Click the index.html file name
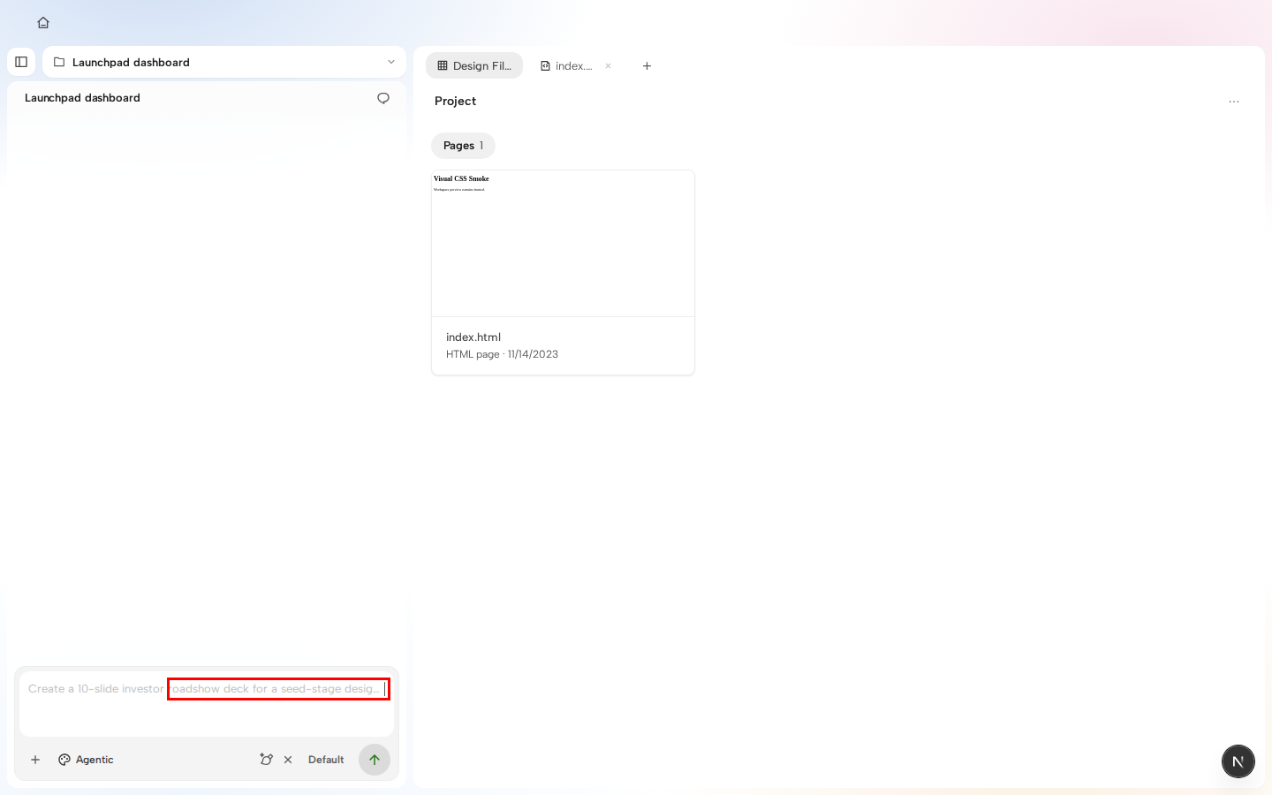Viewport: 1272px width, 795px height. click(x=473, y=337)
